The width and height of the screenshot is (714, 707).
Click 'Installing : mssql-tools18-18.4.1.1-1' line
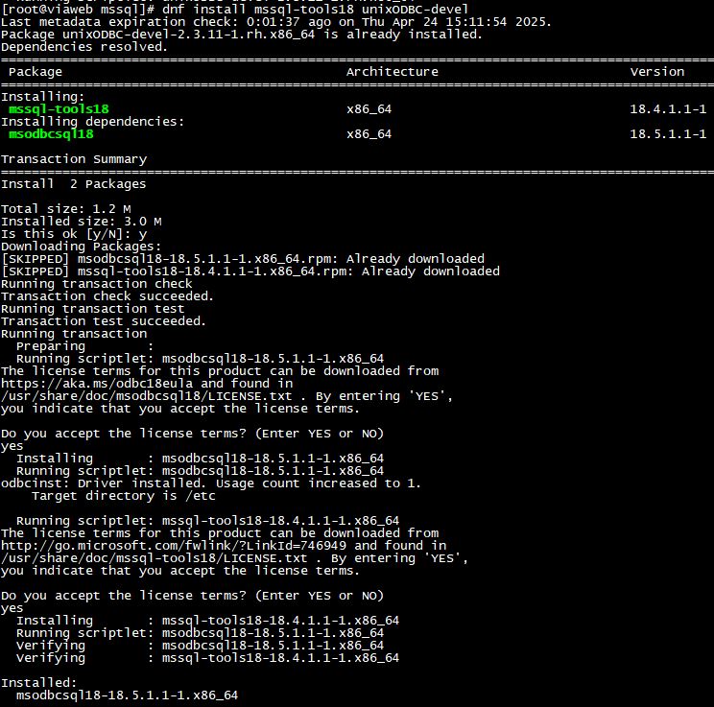207,621
